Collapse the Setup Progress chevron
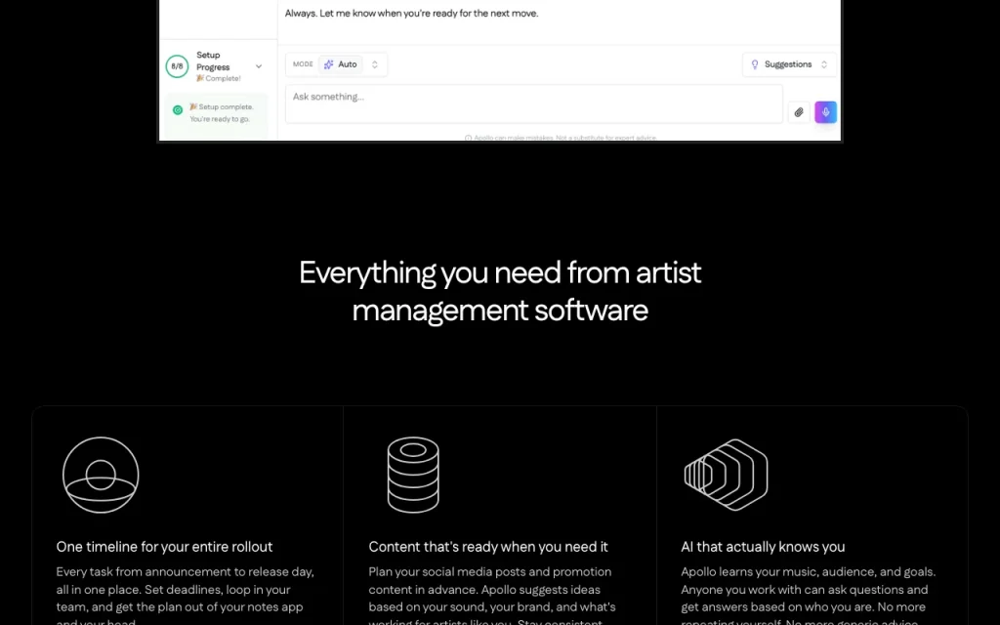The height and width of the screenshot is (625, 1000). (x=258, y=66)
